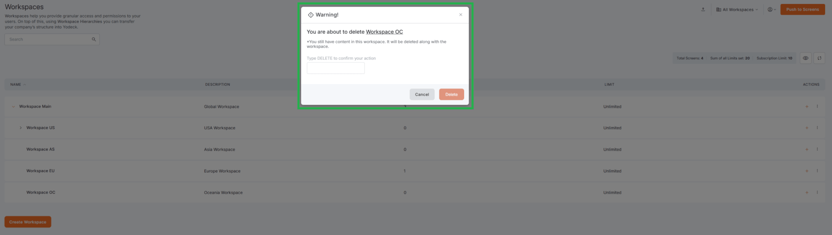
Task: Click the refresh arrows icon
Action: (x=819, y=58)
